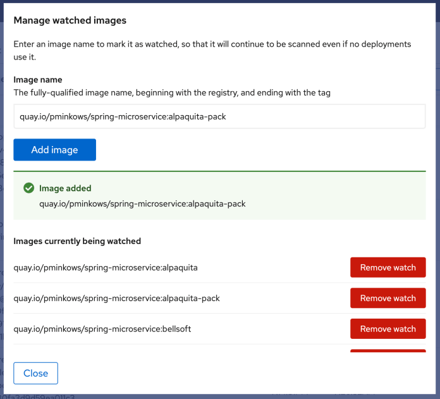This screenshot has width=440, height=399.
Task: Click the 'Image added' alert title
Action: [65, 188]
